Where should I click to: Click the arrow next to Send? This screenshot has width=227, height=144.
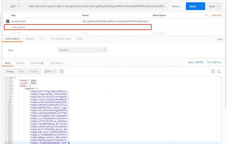[x=202, y=6]
